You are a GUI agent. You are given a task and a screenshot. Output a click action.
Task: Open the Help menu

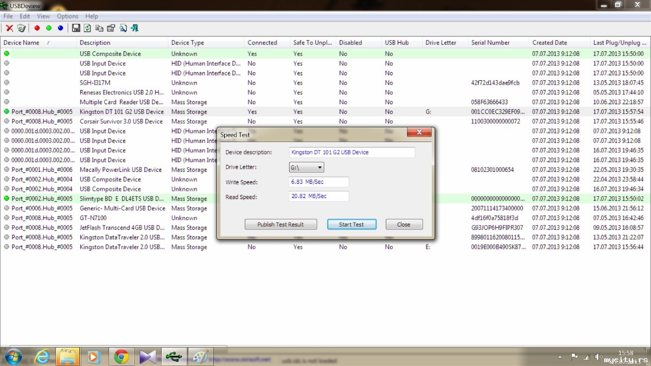(x=92, y=16)
